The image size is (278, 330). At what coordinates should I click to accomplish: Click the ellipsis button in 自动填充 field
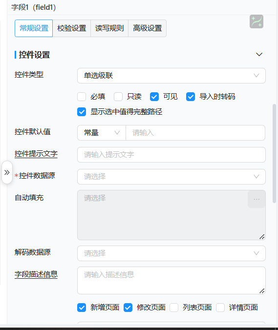tap(257, 199)
